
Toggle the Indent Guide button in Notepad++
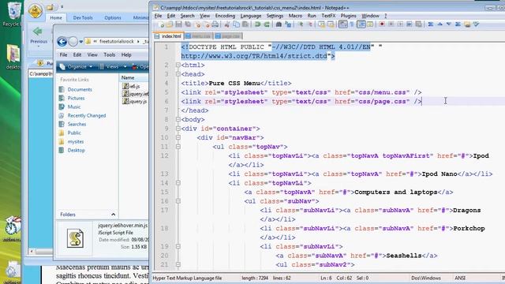[361, 24]
